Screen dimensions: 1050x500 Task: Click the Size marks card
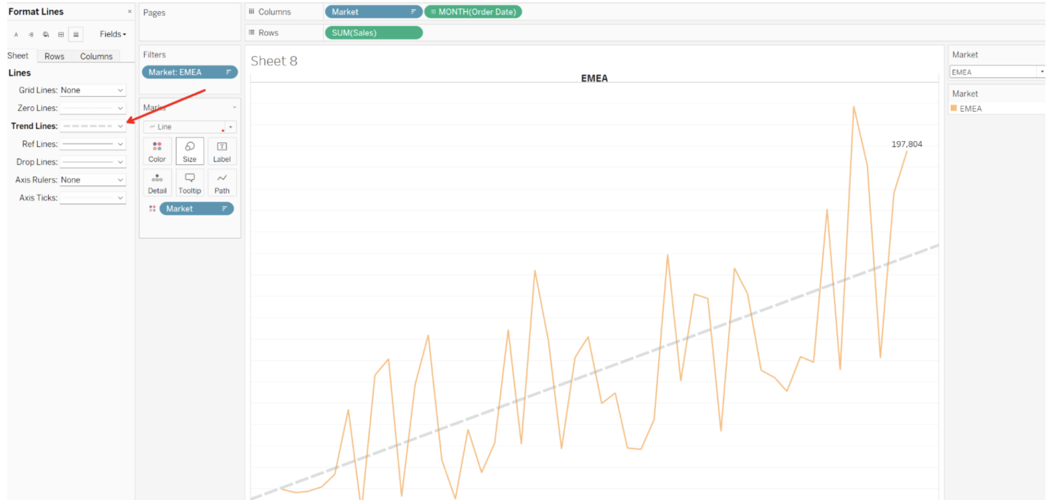tap(190, 152)
